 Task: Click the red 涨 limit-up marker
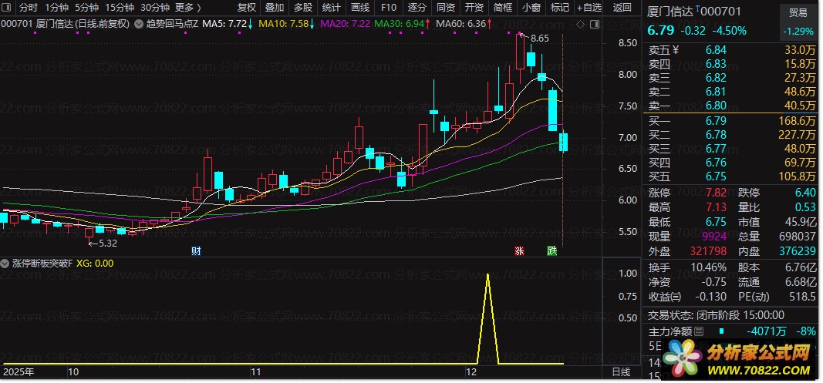(x=519, y=250)
